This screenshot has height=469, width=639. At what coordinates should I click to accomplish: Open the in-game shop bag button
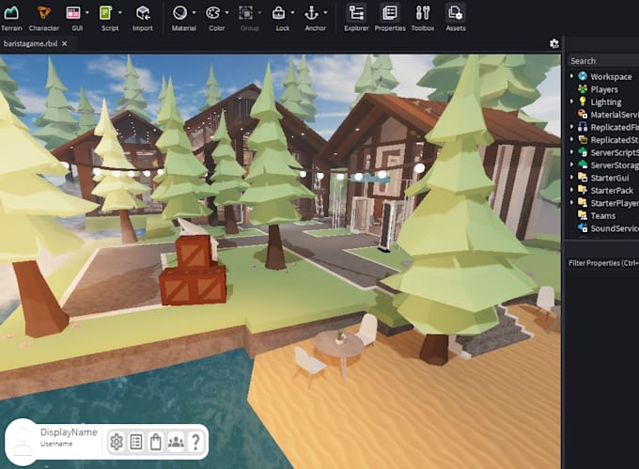click(x=156, y=442)
